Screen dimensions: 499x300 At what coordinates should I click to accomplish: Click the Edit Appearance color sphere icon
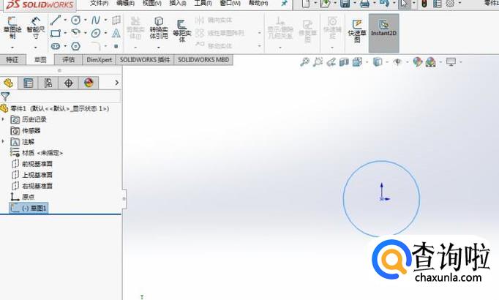coord(417,62)
